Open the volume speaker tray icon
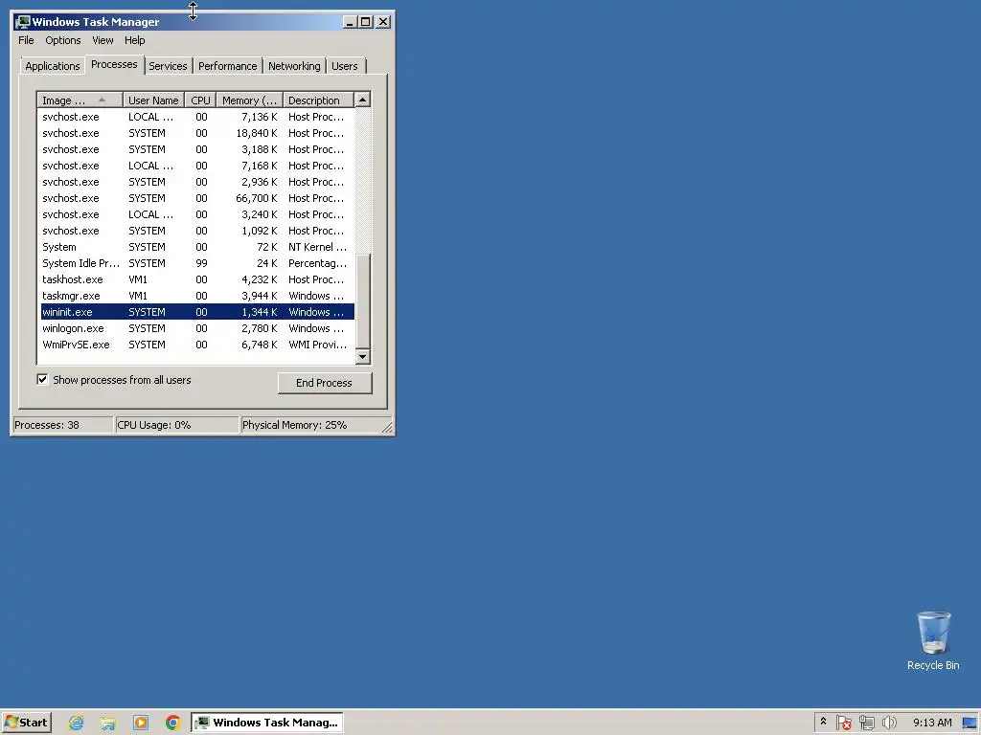Viewport: 981px width, 735px height. tap(889, 723)
